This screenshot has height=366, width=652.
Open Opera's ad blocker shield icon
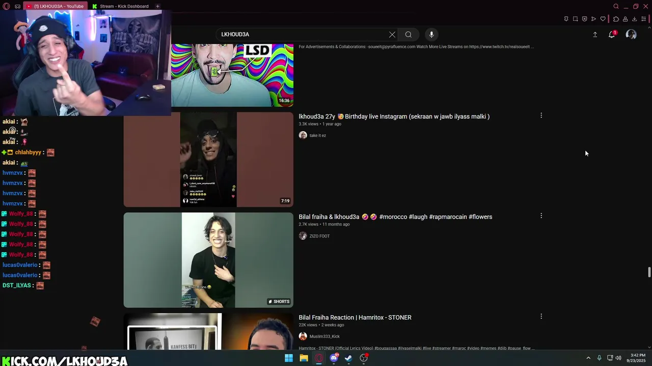(x=584, y=19)
